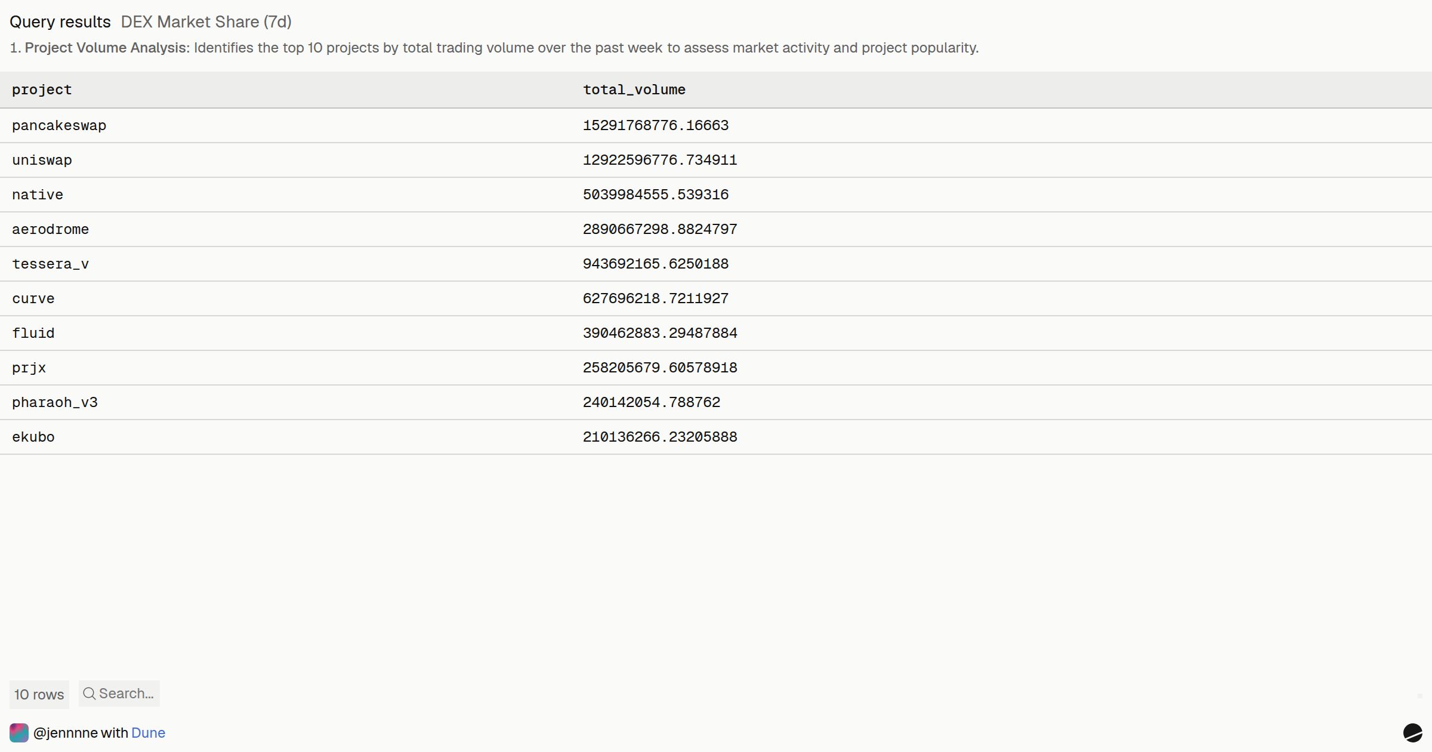Select the ekubo cell
Viewport: 1432px width, 752px height.
[33, 437]
